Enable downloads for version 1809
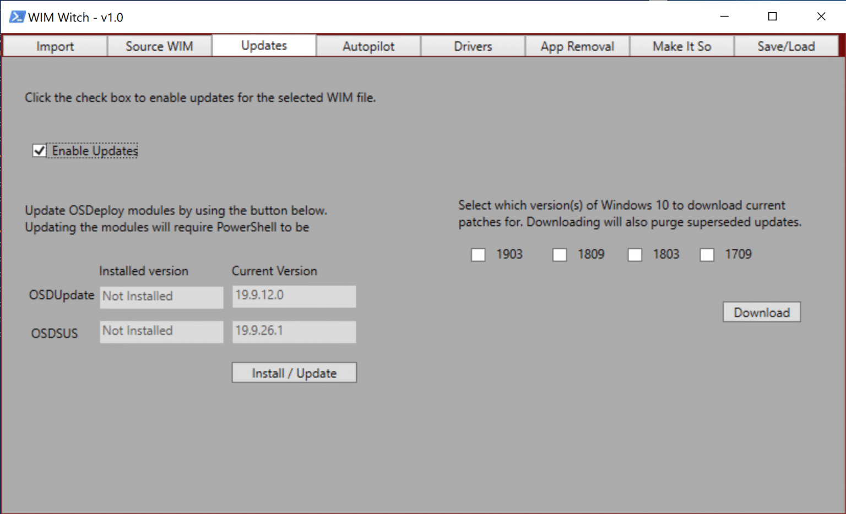 coord(559,254)
